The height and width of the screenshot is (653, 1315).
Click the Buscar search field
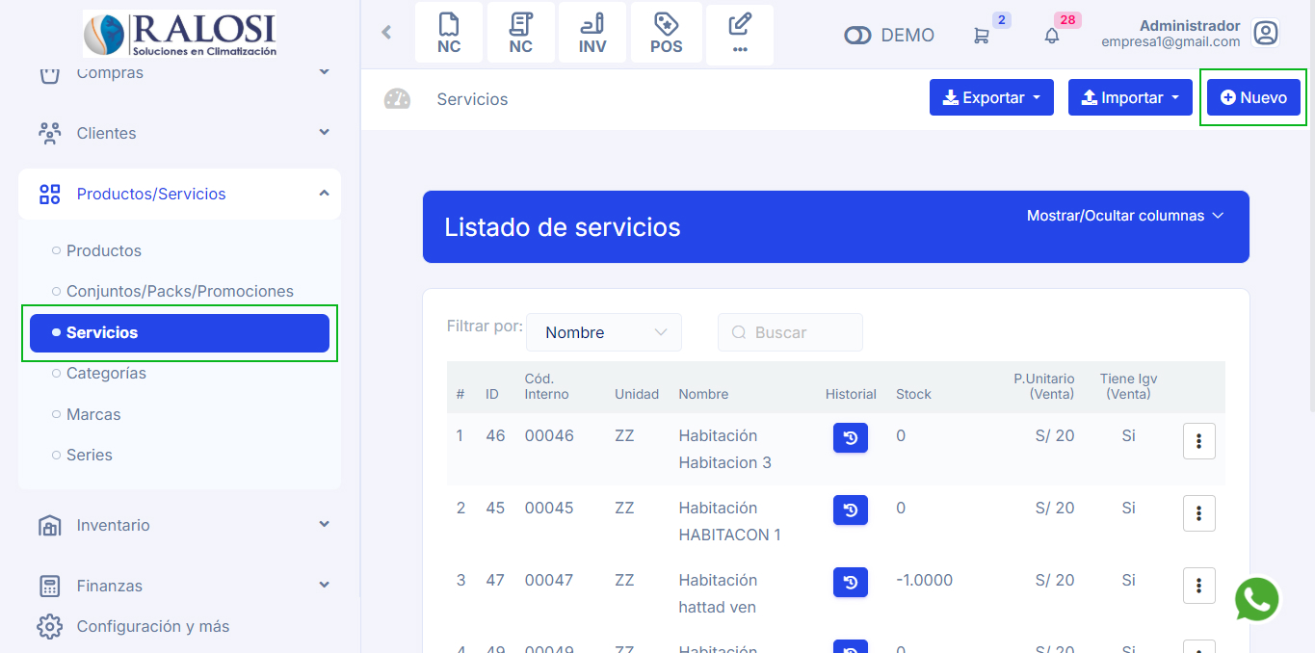tap(791, 332)
